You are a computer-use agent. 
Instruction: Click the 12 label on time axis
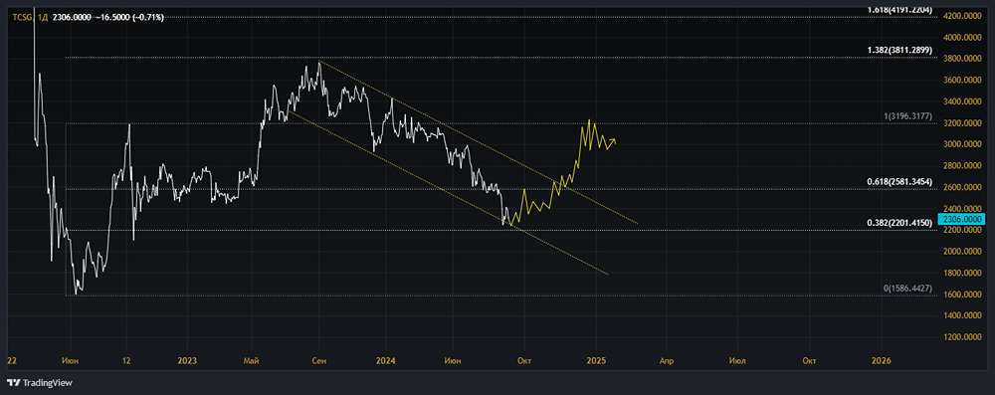pos(126,361)
